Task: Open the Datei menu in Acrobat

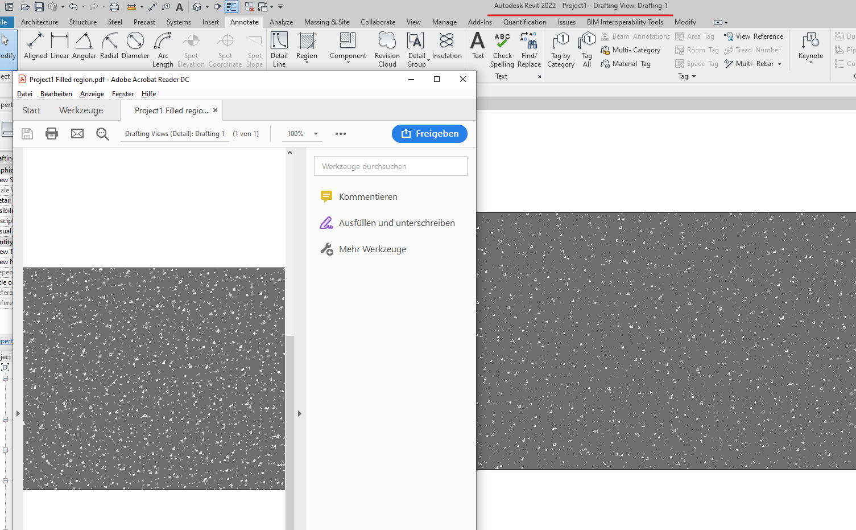Action: [x=25, y=93]
